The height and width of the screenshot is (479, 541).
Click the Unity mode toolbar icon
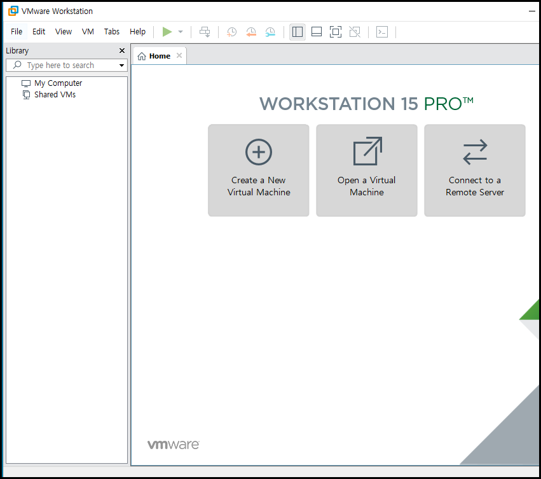[355, 32]
